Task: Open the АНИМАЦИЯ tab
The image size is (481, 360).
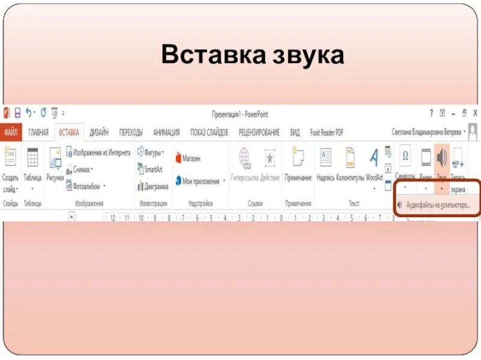Action: (167, 133)
